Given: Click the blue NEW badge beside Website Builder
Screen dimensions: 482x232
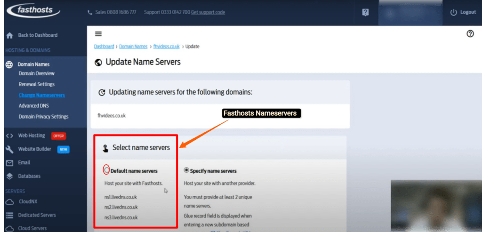Looking at the screenshot, I should coord(64,149).
